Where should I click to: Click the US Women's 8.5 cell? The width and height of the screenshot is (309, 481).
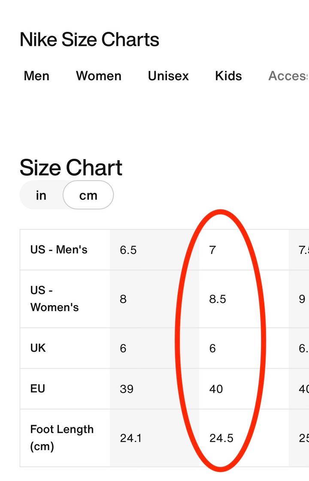[x=218, y=299]
